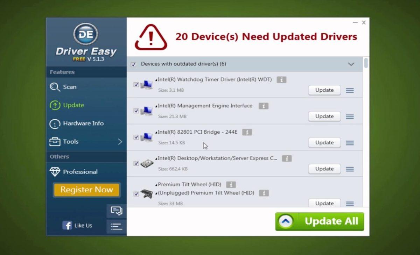View info for Intel(R) Watchdog Timer Driver
This screenshot has height=255, width=420.
282,79
